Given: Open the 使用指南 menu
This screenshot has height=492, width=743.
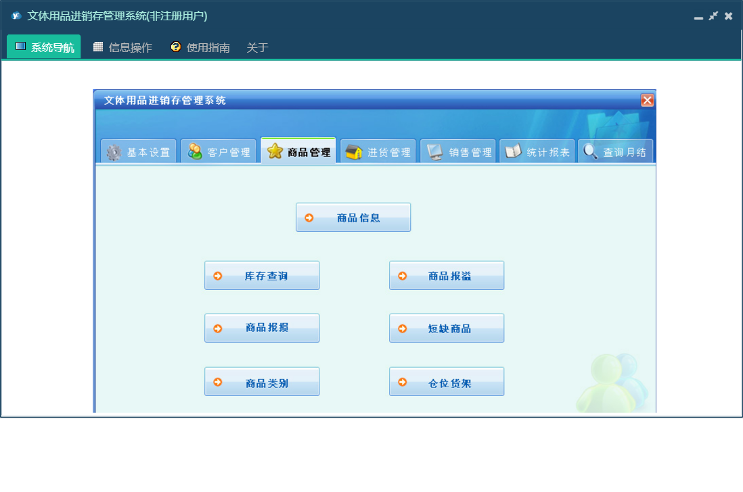Looking at the screenshot, I should pos(200,47).
